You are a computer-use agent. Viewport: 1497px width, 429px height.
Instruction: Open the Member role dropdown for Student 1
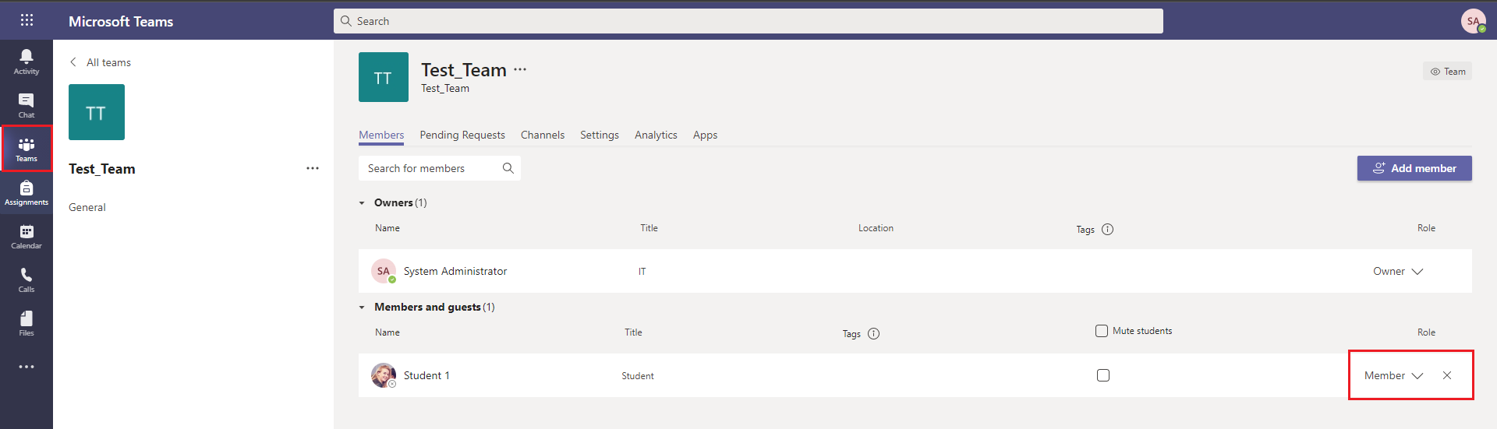point(1393,375)
